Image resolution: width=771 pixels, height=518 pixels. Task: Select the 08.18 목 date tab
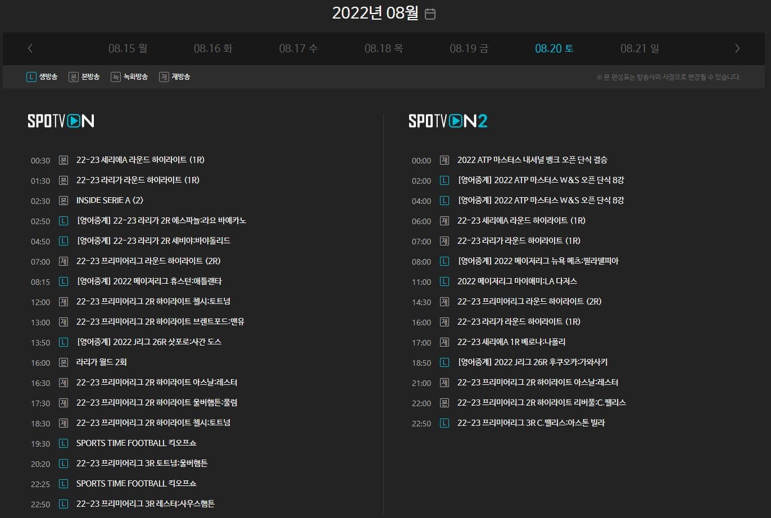(384, 48)
